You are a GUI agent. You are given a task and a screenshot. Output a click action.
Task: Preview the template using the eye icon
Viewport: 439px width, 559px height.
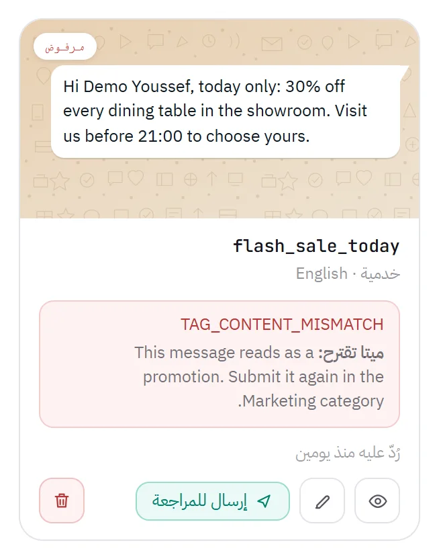coord(377,501)
